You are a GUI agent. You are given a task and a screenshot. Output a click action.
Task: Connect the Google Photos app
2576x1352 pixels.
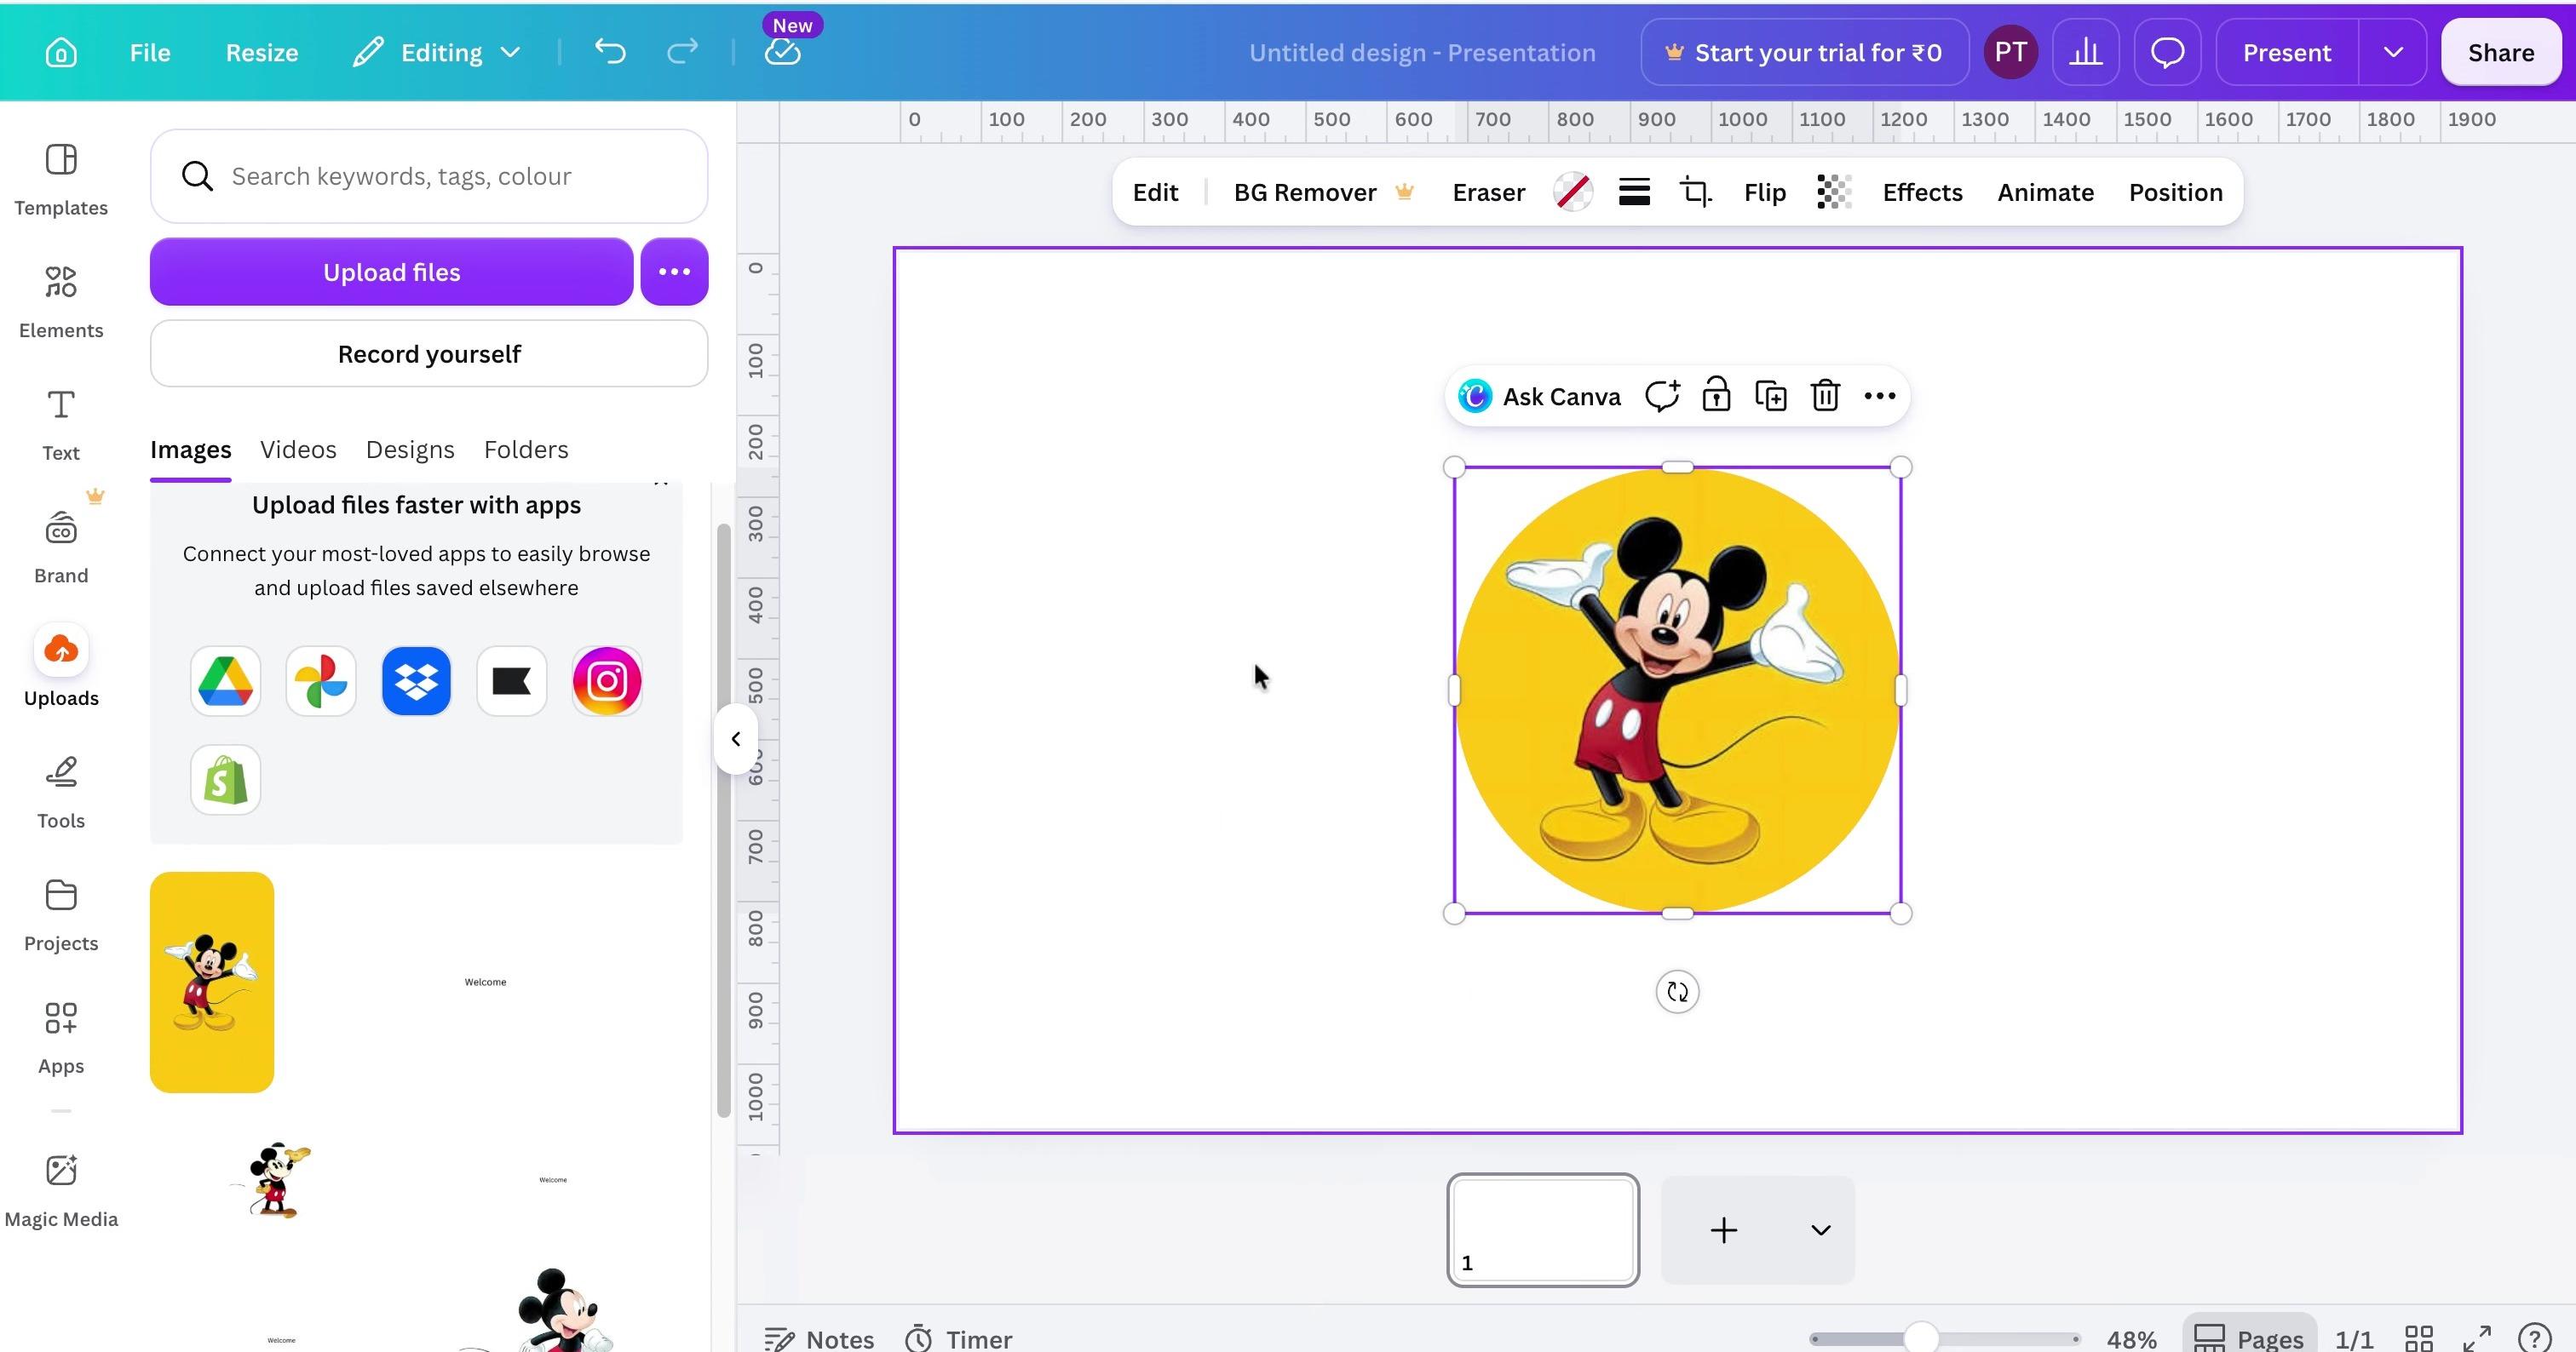(321, 681)
